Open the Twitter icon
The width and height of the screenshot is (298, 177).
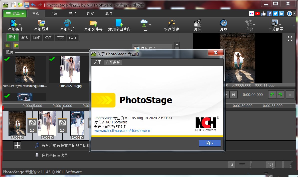(275, 13)
